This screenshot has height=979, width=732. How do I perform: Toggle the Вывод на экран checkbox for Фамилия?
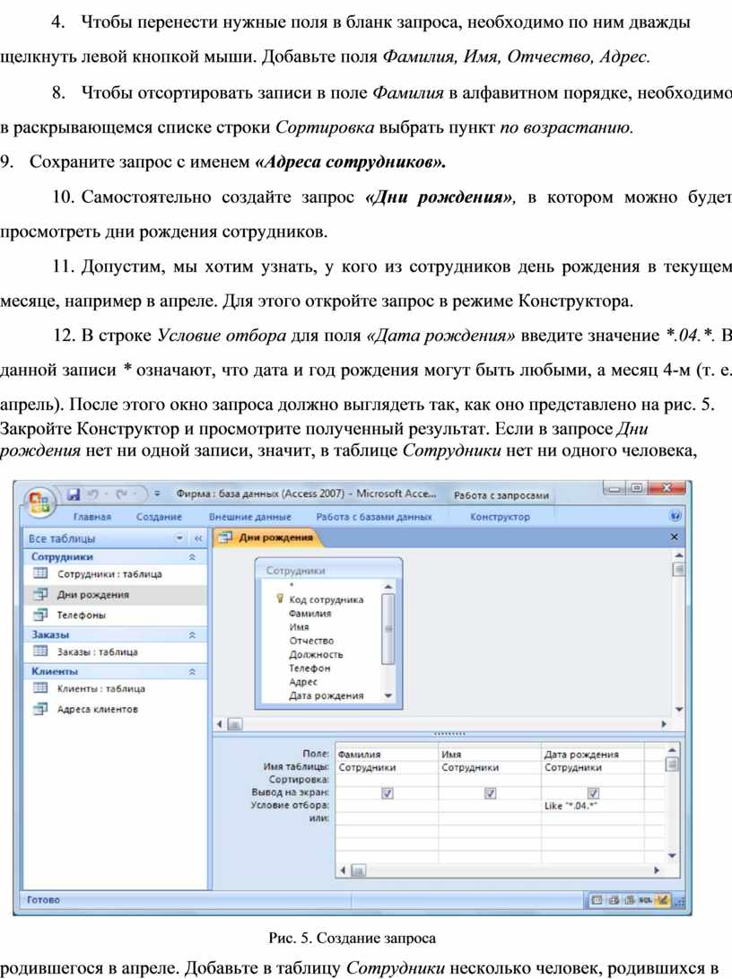click(388, 793)
